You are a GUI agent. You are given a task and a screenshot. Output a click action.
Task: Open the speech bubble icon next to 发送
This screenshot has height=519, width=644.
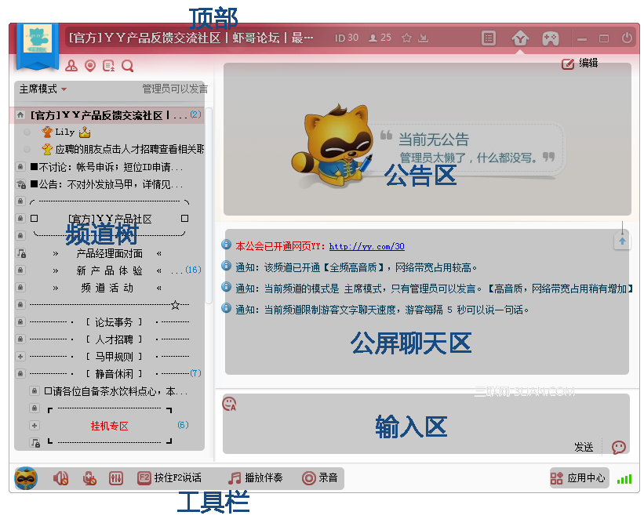tap(619, 447)
